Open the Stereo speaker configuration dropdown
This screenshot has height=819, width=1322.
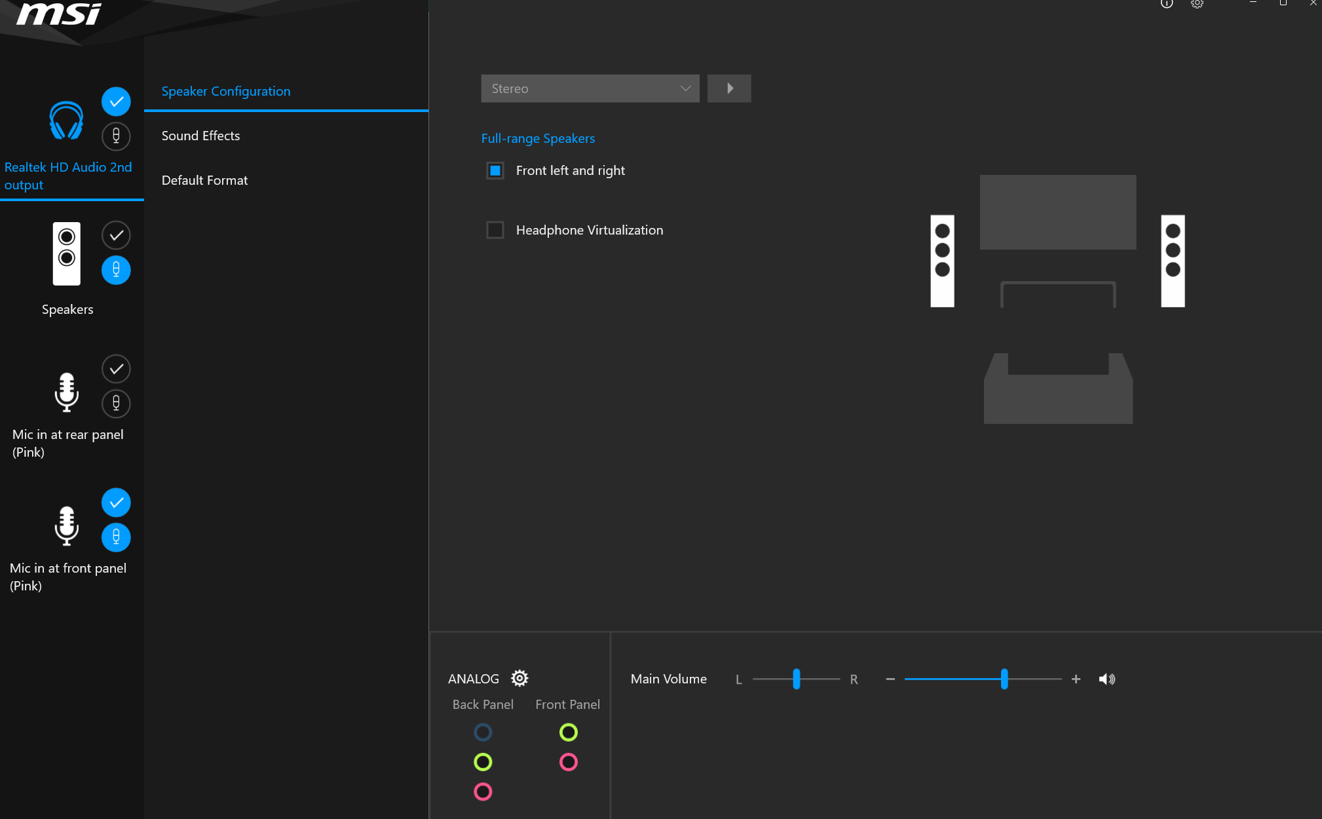pos(590,88)
